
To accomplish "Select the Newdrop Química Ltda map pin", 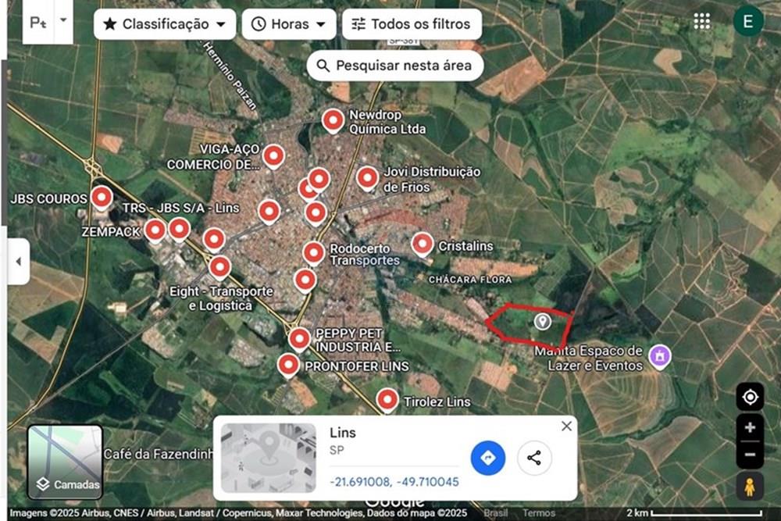I will (333, 121).
